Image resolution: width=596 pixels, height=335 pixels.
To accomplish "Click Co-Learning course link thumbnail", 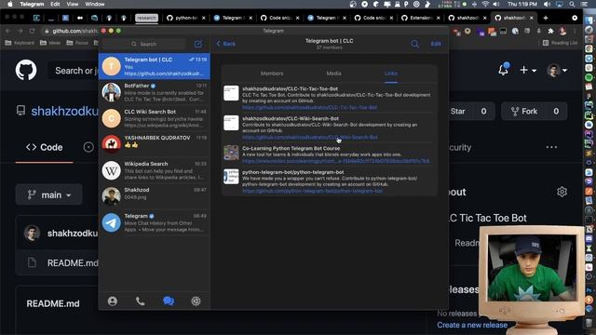I will pyautogui.click(x=231, y=153).
